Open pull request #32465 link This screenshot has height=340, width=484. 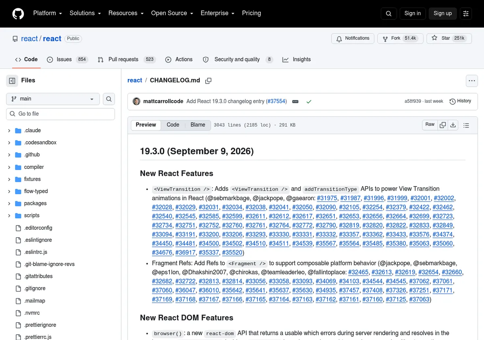click(x=358, y=272)
